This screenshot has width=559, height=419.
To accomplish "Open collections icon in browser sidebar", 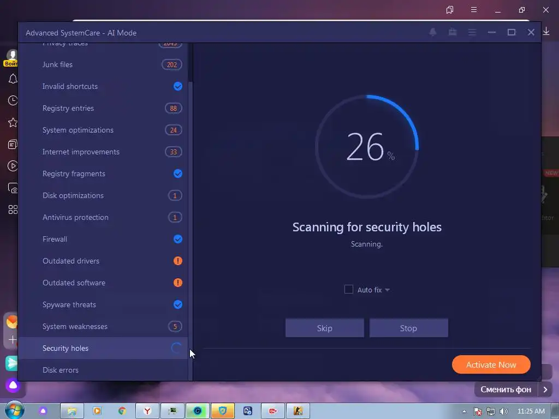I will (x=13, y=144).
